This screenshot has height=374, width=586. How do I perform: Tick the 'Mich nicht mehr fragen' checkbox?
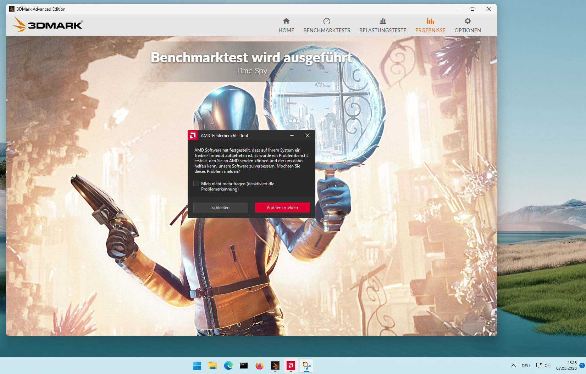point(196,183)
